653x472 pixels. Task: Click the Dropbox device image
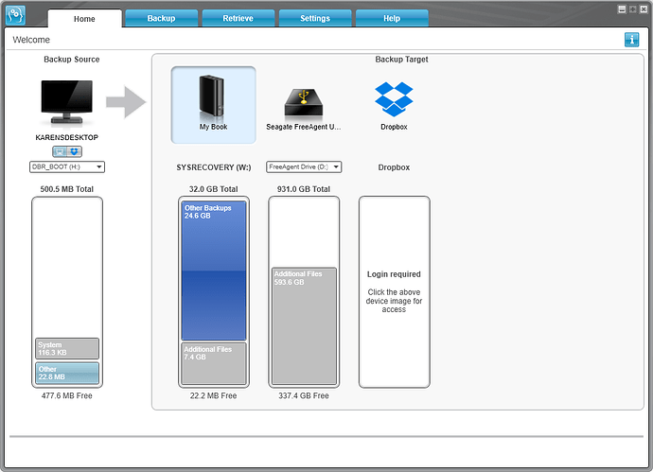[x=394, y=99]
